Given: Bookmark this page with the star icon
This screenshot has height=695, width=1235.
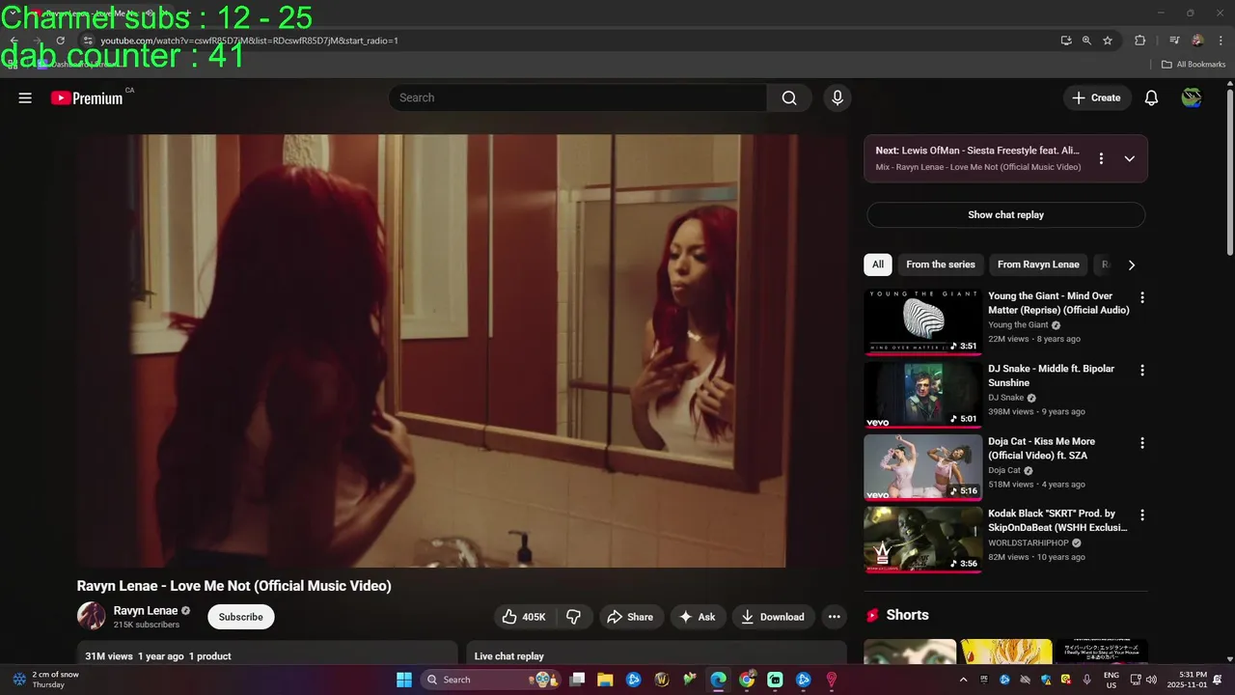Looking at the screenshot, I should click(x=1108, y=41).
